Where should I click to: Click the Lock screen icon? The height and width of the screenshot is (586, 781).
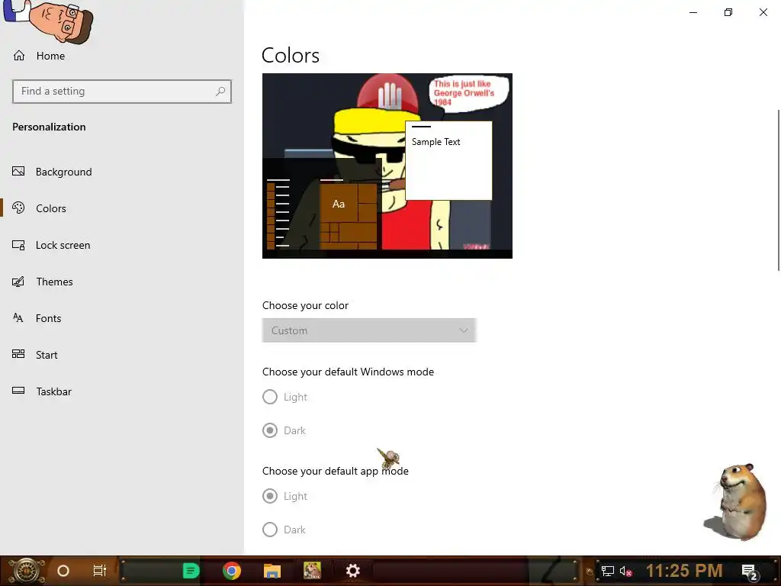click(x=18, y=245)
